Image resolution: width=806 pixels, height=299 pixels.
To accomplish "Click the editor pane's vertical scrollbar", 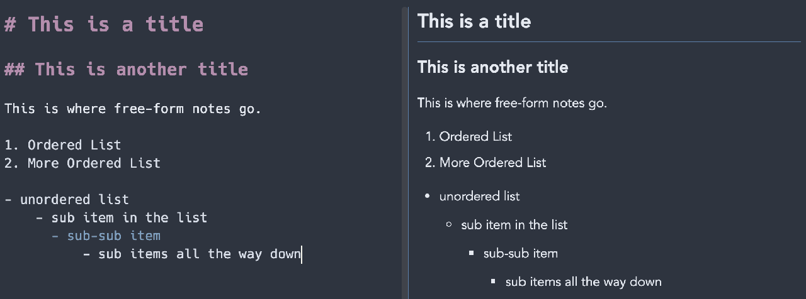I will 405,151.
